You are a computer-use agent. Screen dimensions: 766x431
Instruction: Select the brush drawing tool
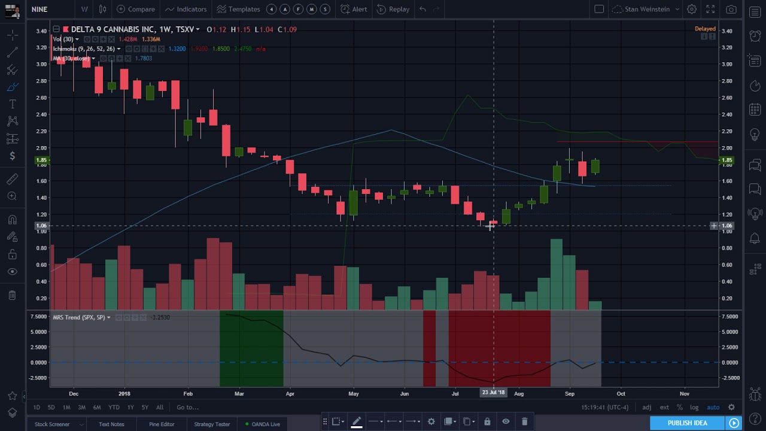point(12,87)
